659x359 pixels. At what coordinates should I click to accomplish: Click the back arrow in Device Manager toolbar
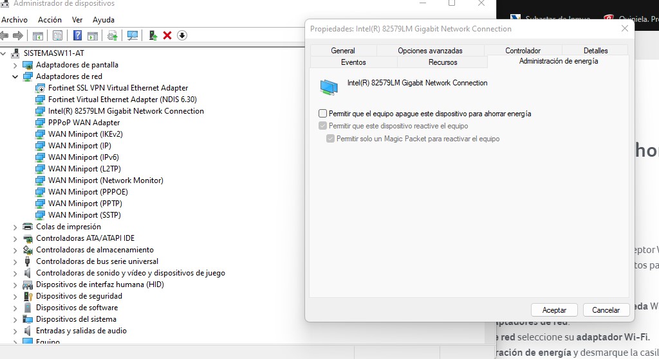(x=5, y=36)
